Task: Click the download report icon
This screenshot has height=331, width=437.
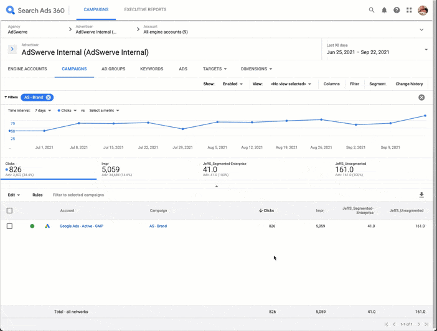Action: click(x=421, y=195)
